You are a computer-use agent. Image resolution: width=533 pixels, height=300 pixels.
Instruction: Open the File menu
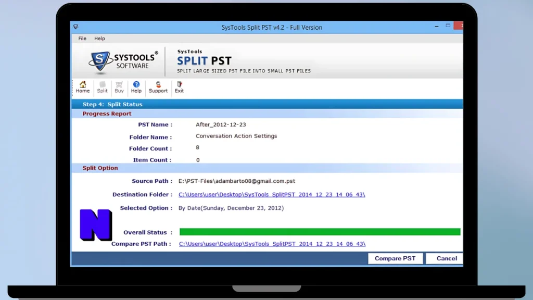82,39
